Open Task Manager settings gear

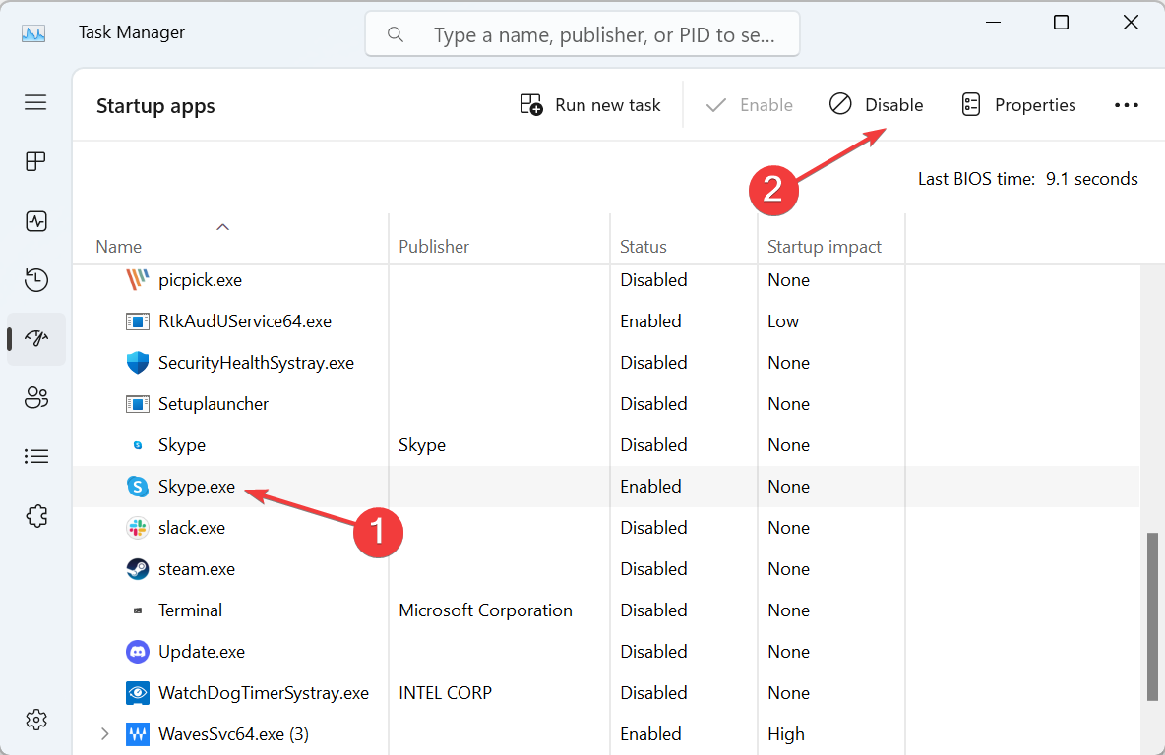[x=36, y=719]
